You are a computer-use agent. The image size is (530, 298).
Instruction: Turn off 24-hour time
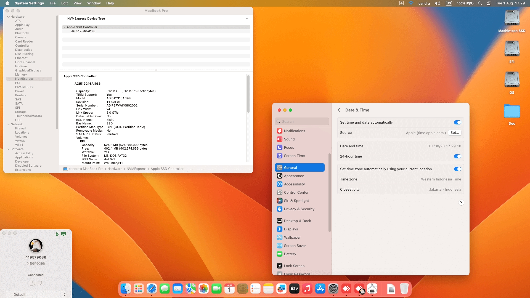pos(457,156)
